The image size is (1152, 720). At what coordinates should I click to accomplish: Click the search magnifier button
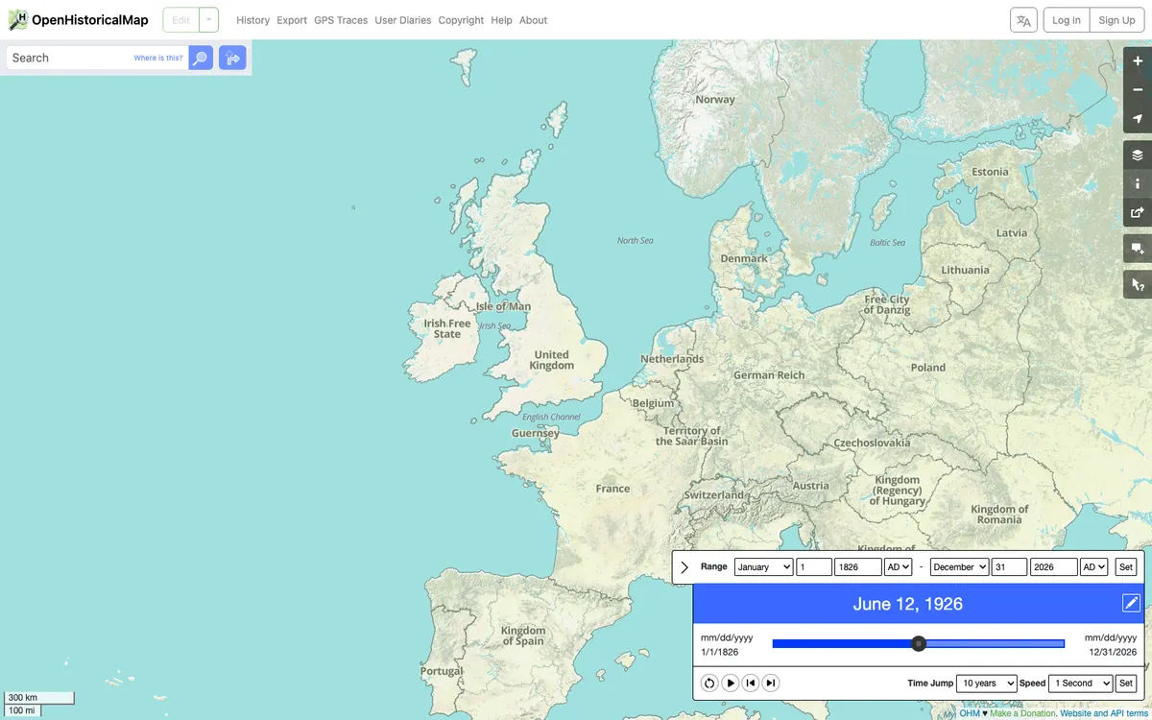[x=201, y=58]
